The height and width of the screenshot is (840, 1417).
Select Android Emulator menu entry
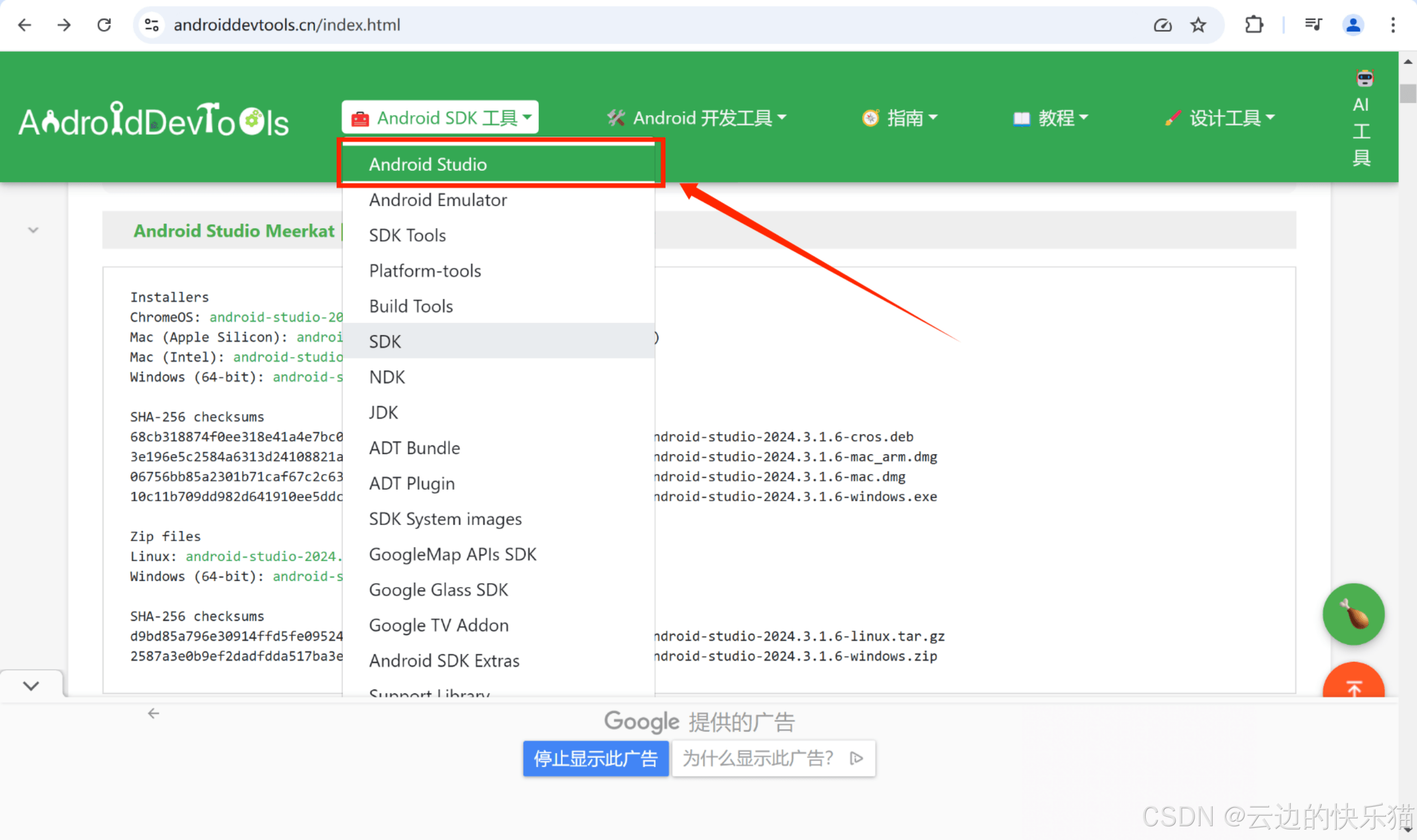click(x=498, y=200)
